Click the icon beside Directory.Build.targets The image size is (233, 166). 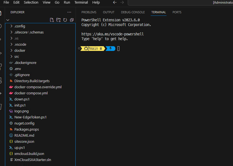pyautogui.click(x=11, y=81)
